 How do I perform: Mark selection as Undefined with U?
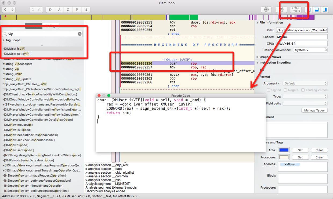click(x=86, y=10)
